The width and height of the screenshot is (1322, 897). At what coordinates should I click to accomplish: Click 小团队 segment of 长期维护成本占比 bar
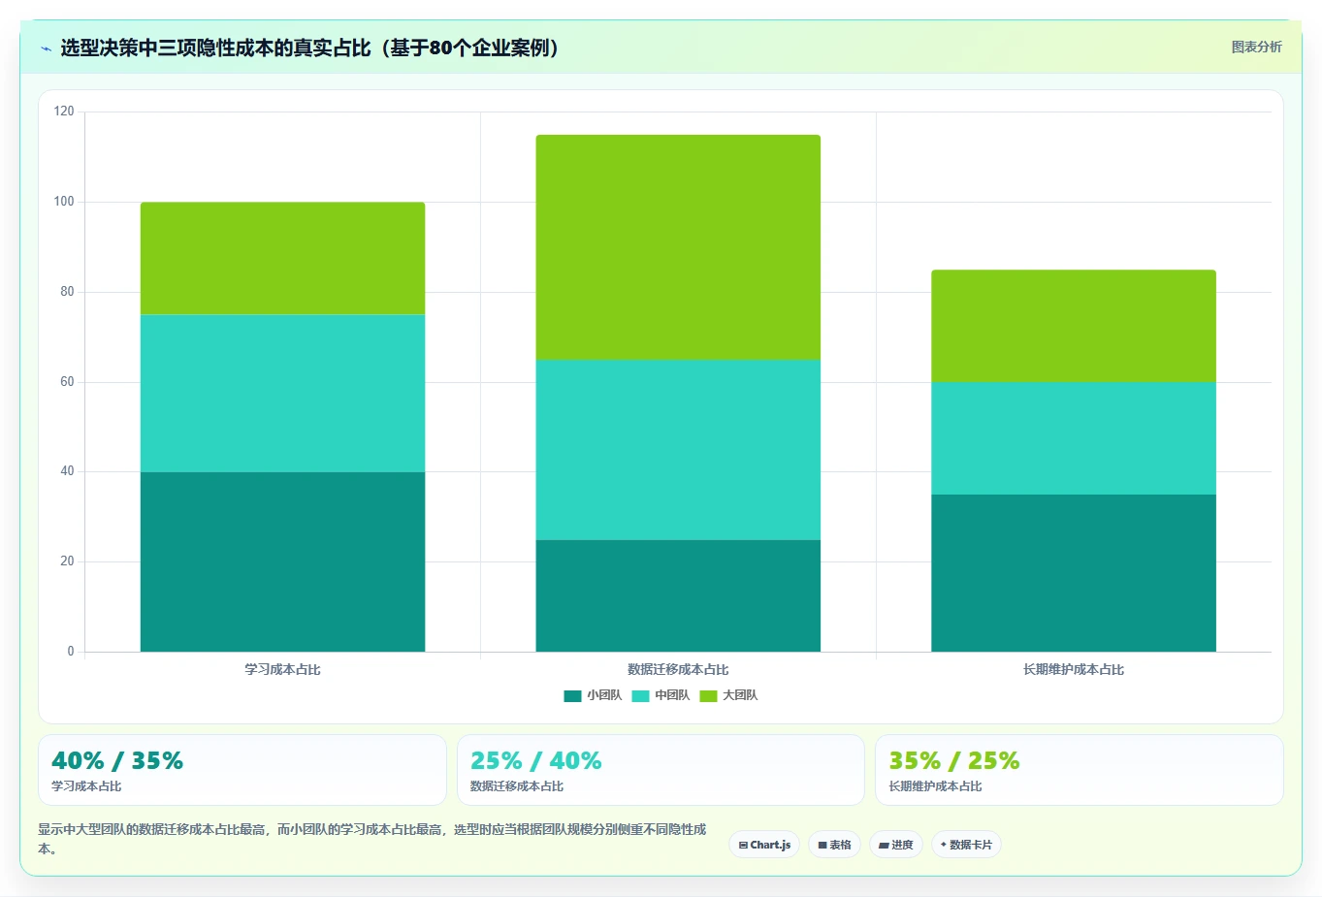click(x=1074, y=573)
